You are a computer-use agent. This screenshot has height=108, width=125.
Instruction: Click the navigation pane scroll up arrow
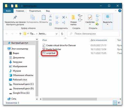point(37,39)
